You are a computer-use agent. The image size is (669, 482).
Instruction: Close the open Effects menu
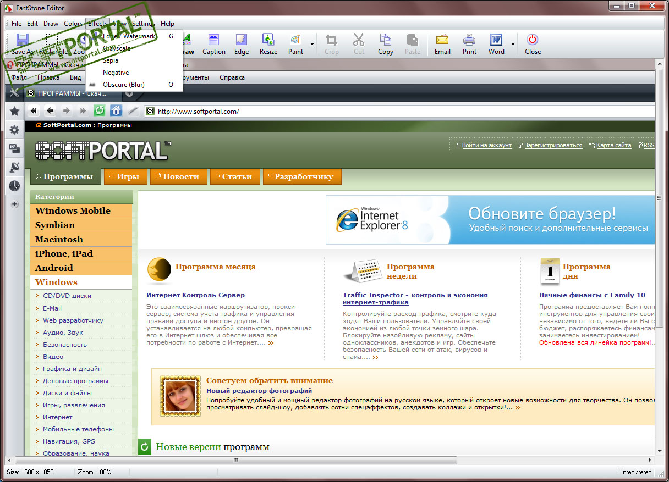(98, 24)
